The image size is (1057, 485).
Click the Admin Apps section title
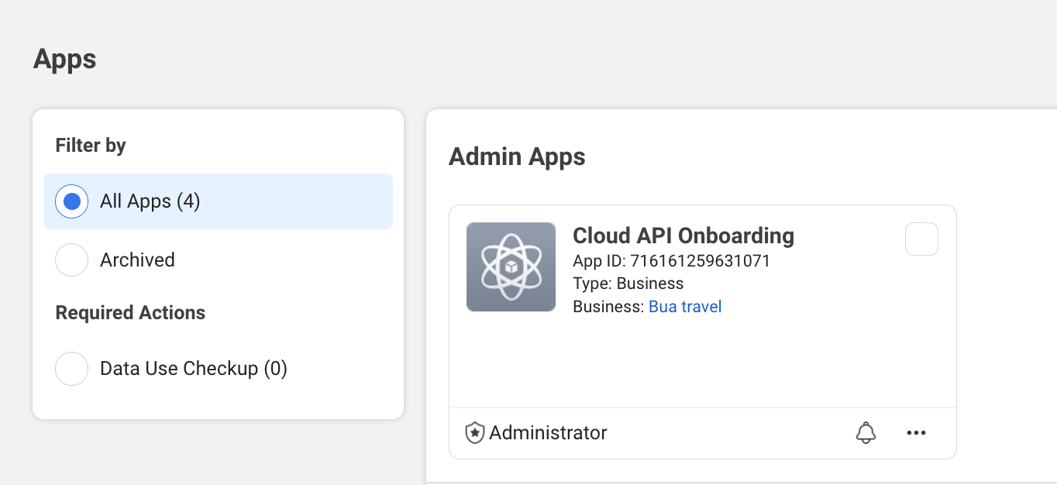[517, 157]
